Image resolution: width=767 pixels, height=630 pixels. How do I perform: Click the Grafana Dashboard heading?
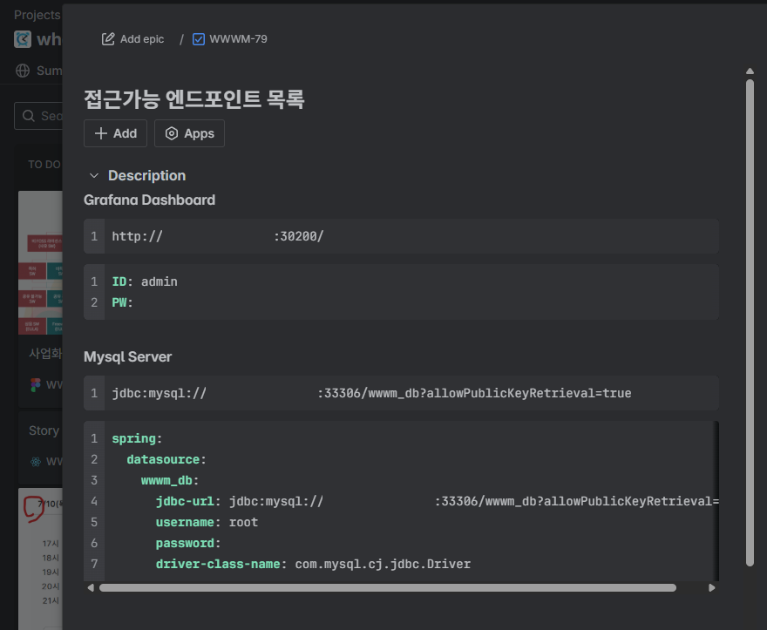point(149,200)
